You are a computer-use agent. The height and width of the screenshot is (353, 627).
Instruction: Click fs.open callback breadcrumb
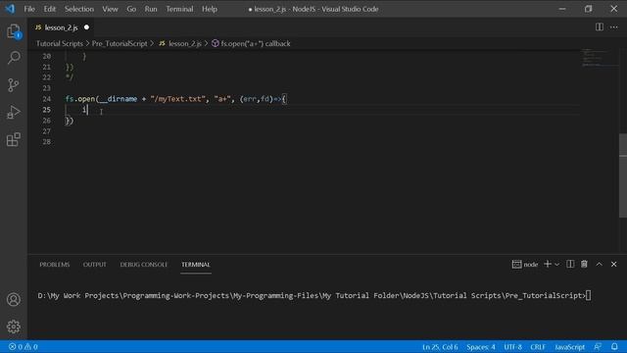(x=251, y=43)
